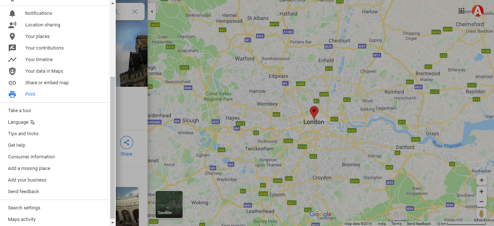Click the printer icon beside Print

pos(12,94)
